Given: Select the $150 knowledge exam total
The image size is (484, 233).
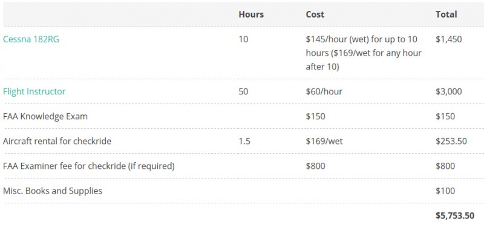Looking at the screenshot, I should pos(445,116).
